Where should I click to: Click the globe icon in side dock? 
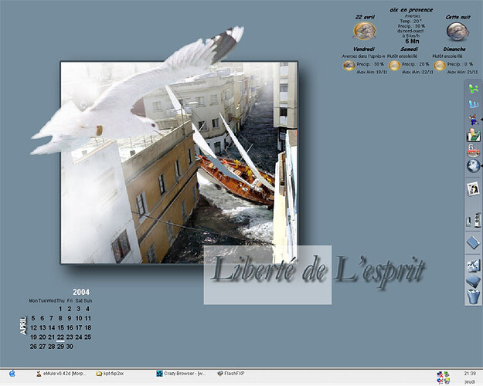click(x=473, y=166)
